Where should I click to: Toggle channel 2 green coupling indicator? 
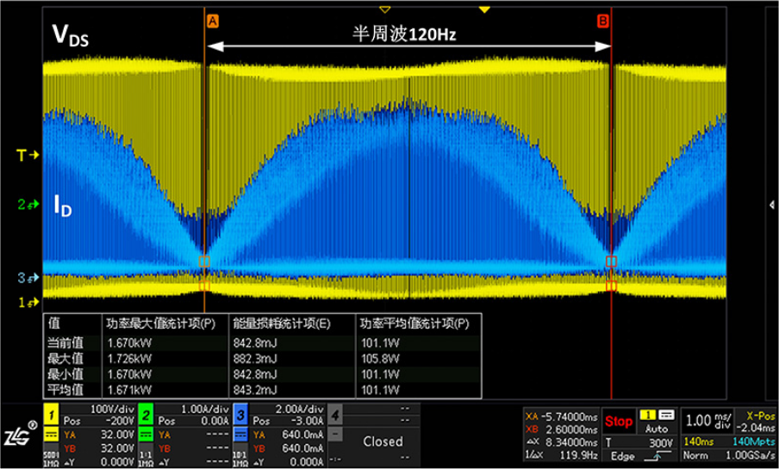(x=144, y=435)
